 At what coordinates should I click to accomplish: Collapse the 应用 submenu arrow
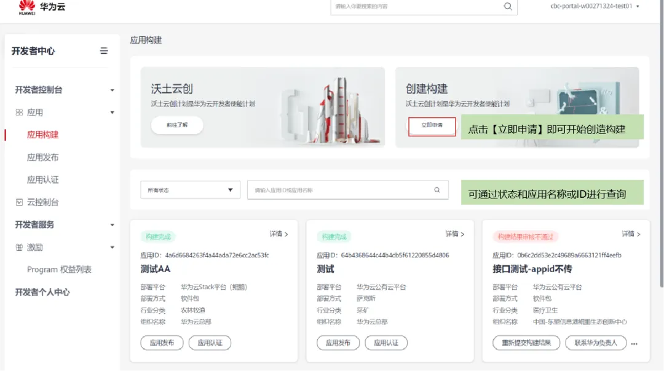pos(113,112)
